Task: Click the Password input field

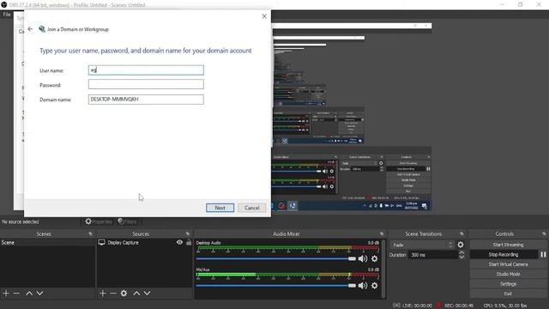Action: pyautogui.click(x=146, y=84)
